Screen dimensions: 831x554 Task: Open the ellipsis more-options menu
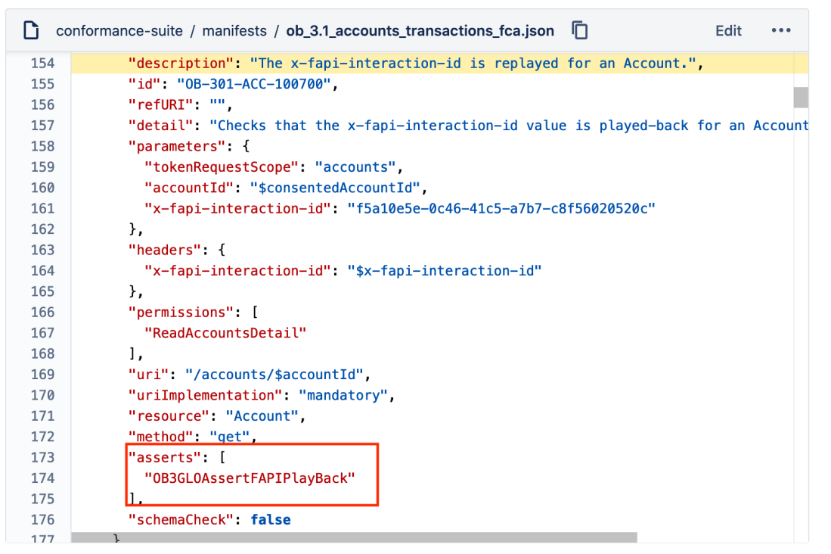(781, 30)
